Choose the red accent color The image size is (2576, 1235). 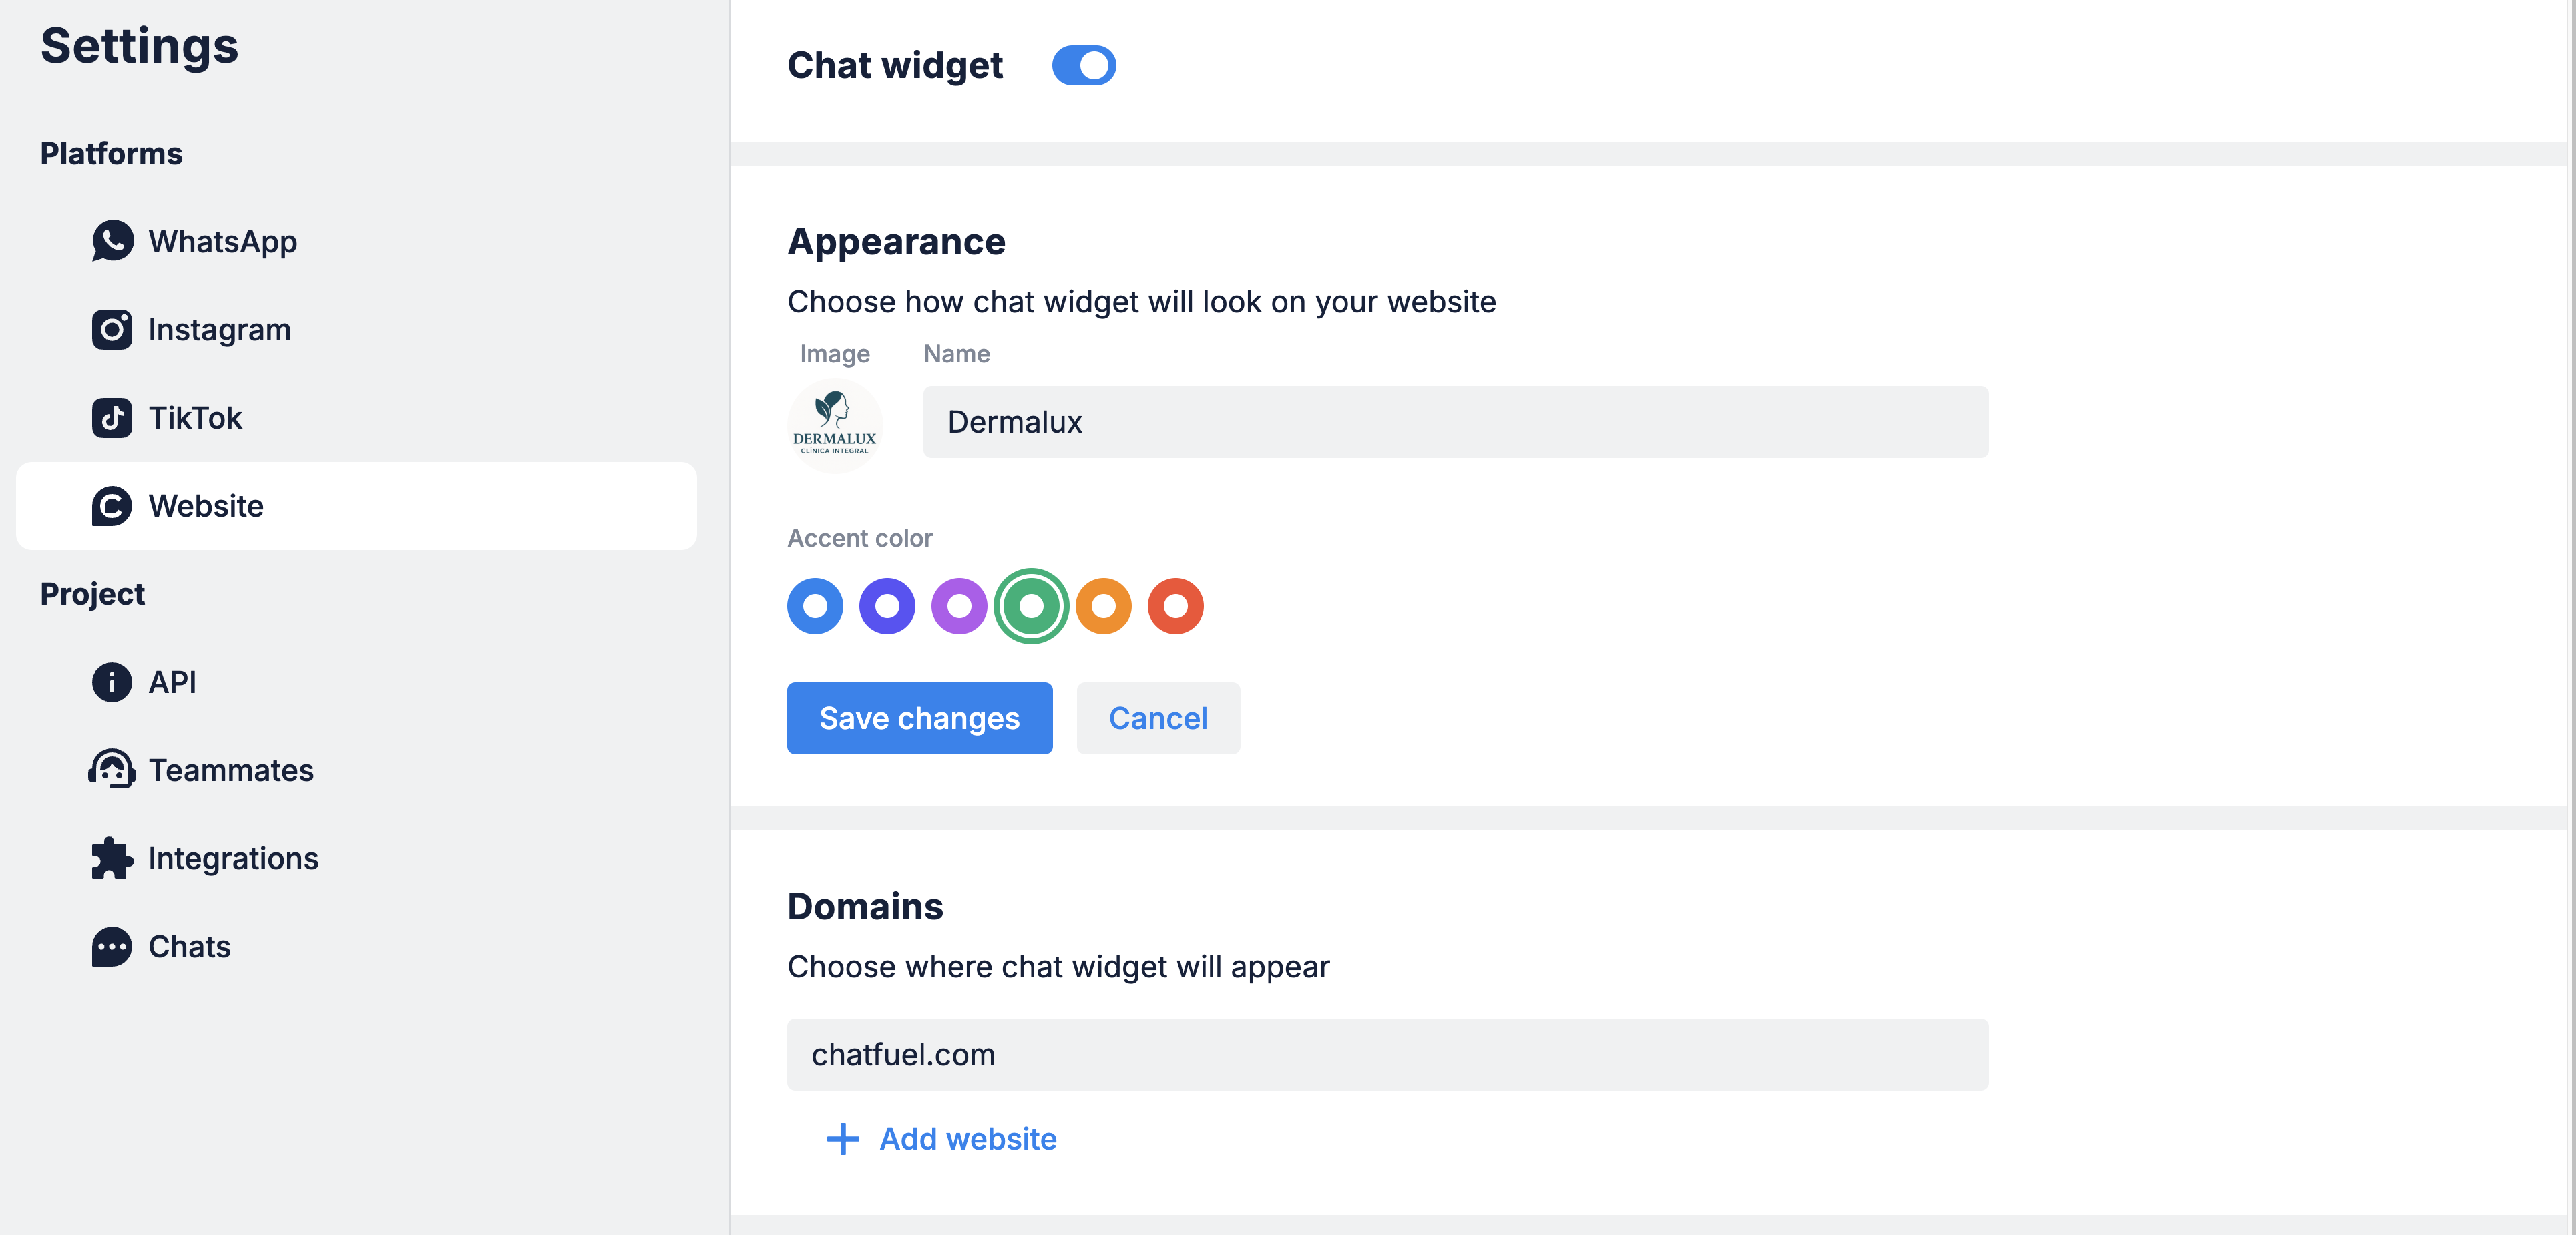pyautogui.click(x=1175, y=606)
